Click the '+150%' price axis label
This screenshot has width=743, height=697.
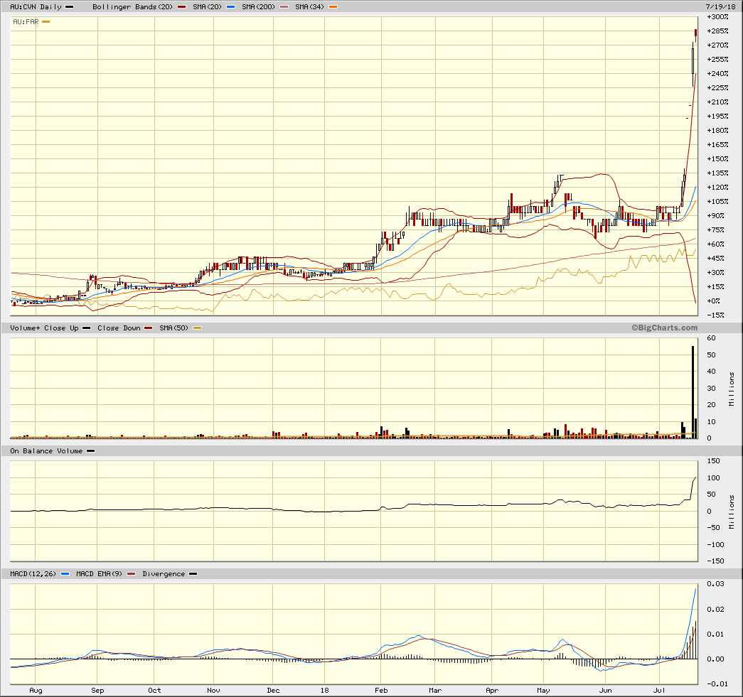pos(717,159)
